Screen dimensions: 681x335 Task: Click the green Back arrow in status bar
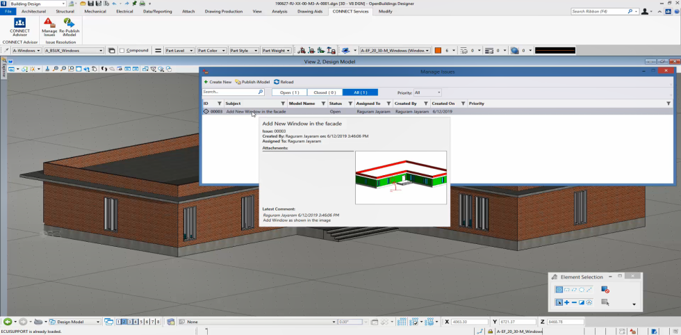[x=8, y=322]
